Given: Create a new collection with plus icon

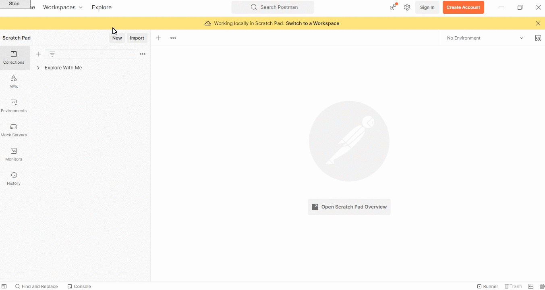Looking at the screenshot, I should pyautogui.click(x=38, y=54).
